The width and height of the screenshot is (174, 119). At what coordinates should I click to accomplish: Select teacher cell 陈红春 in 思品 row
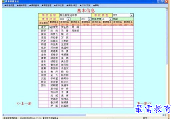[54, 38]
